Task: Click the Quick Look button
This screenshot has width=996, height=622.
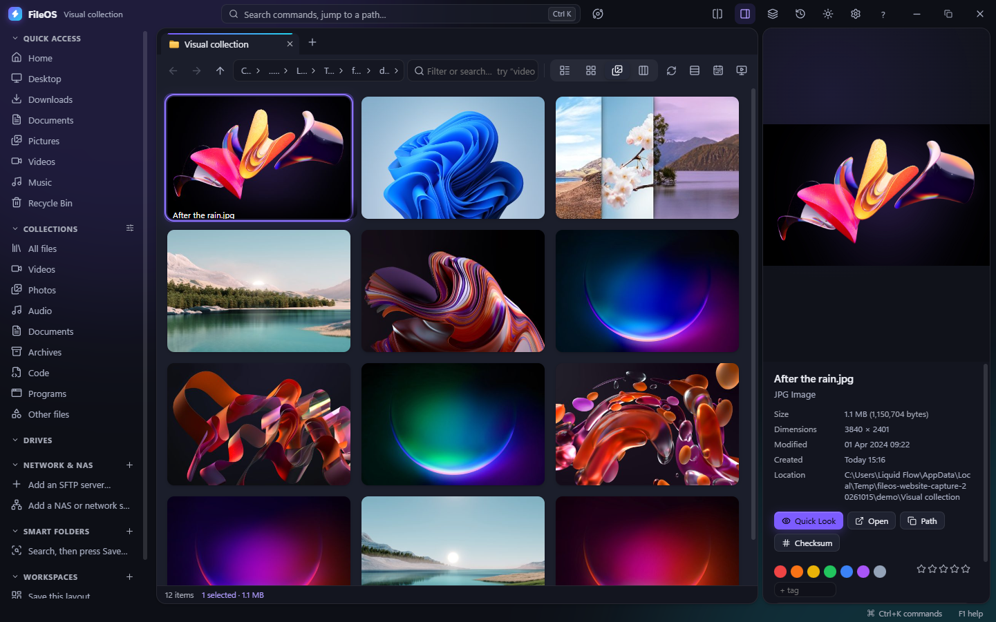Action: pos(809,521)
